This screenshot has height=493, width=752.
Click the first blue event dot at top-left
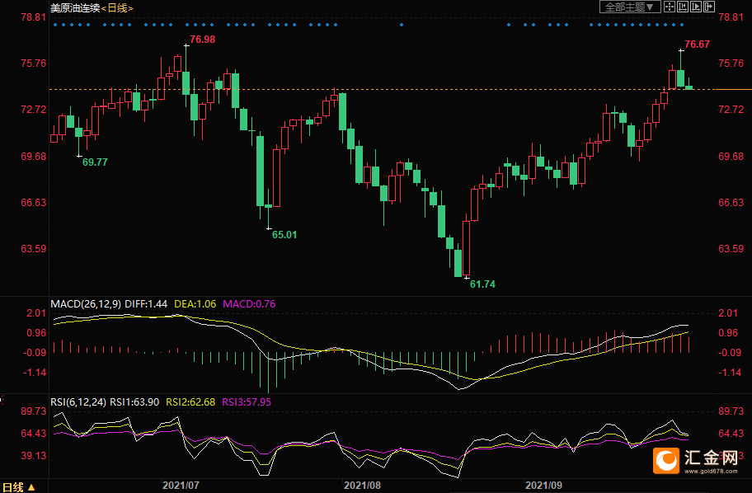click(x=55, y=25)
